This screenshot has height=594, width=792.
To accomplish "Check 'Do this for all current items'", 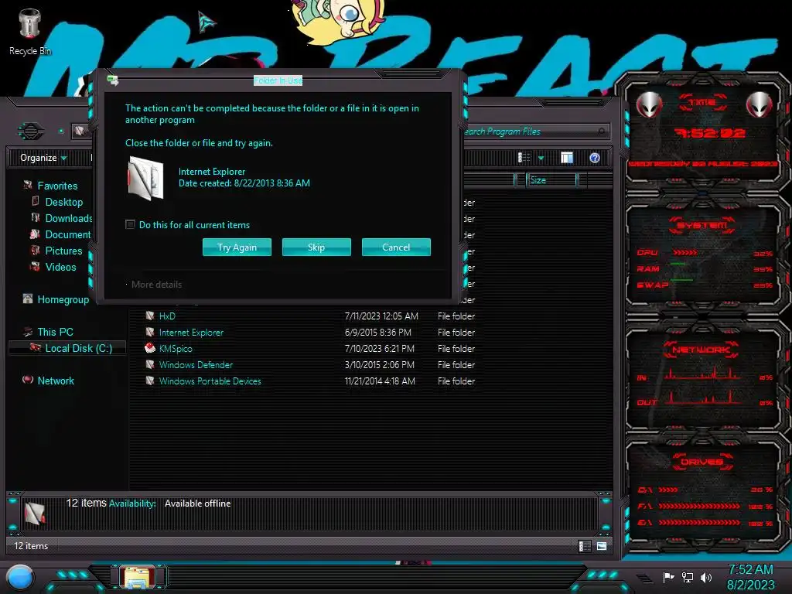I will pyautogui.click(x=130, y=224).
